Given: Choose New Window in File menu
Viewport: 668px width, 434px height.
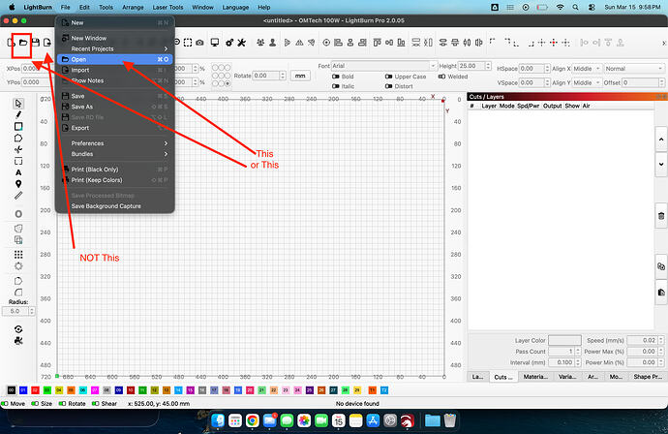Looking at the screenshot, I should pos(114,38).
